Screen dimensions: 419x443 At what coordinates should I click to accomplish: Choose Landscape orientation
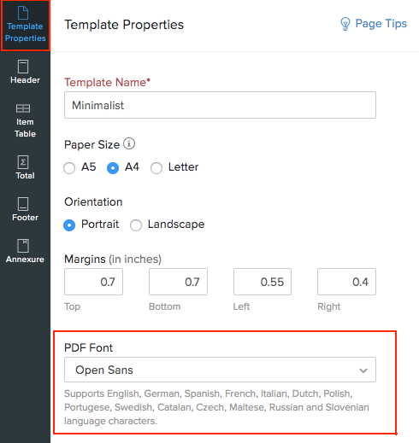click(136, 225)
